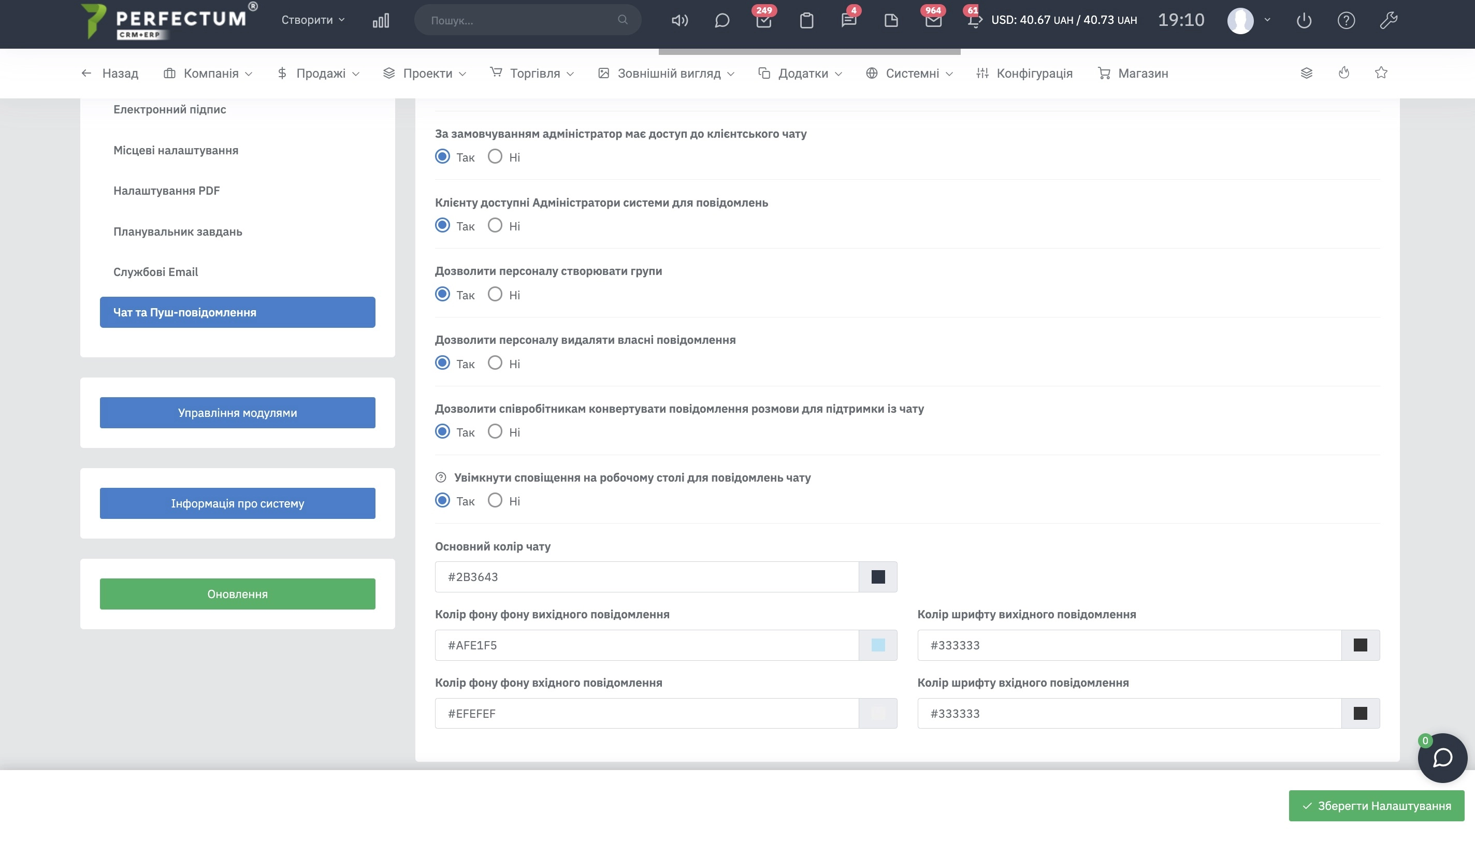Navigate back using Назад button
Screen dimensions: 1475x841
110,73
